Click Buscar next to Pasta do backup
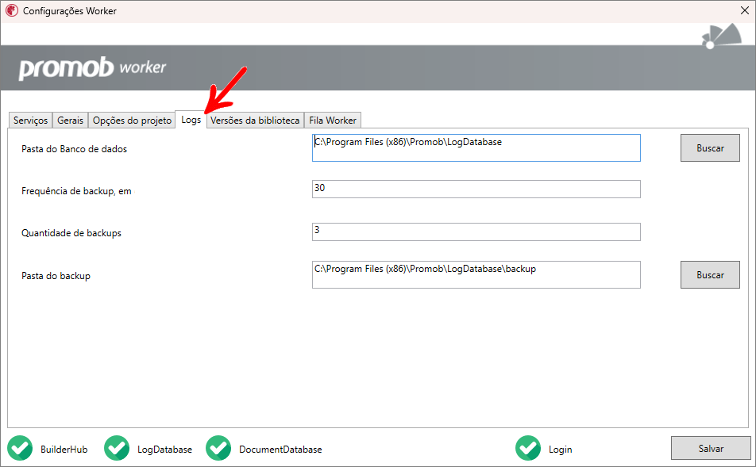Screen dimensions: 756x467 [710, 275]
